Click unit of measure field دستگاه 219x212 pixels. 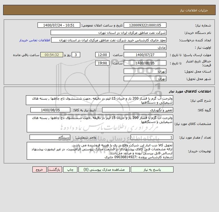pyautogui.click(x=50, y=137)
